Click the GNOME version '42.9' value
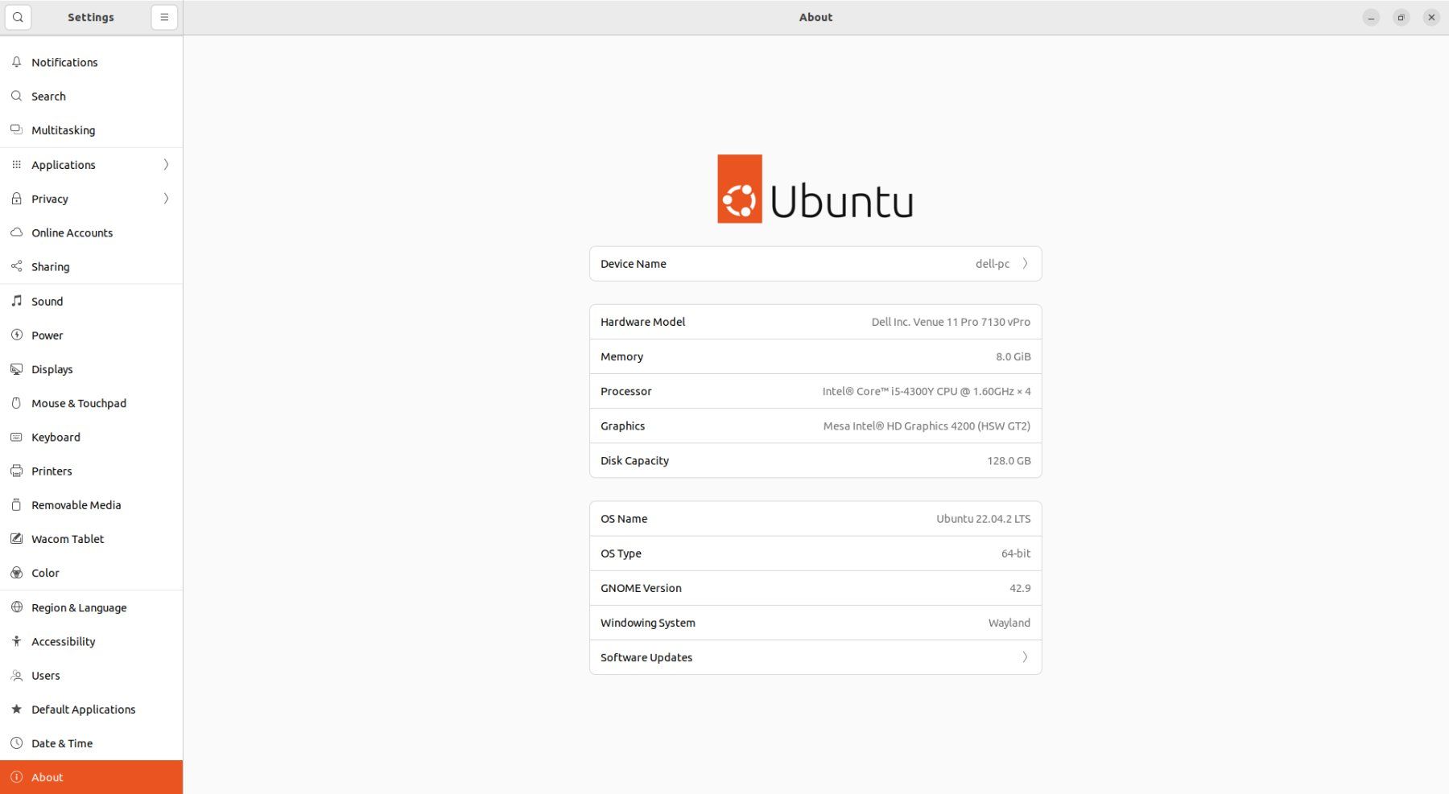Screen dimensions: 1449x794 (x=1020, y=588)
